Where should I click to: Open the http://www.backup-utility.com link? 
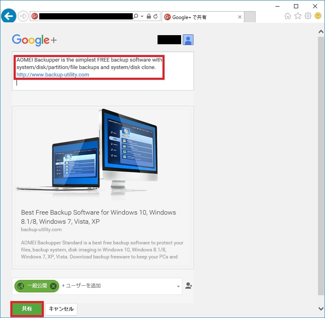pos(53,74)
